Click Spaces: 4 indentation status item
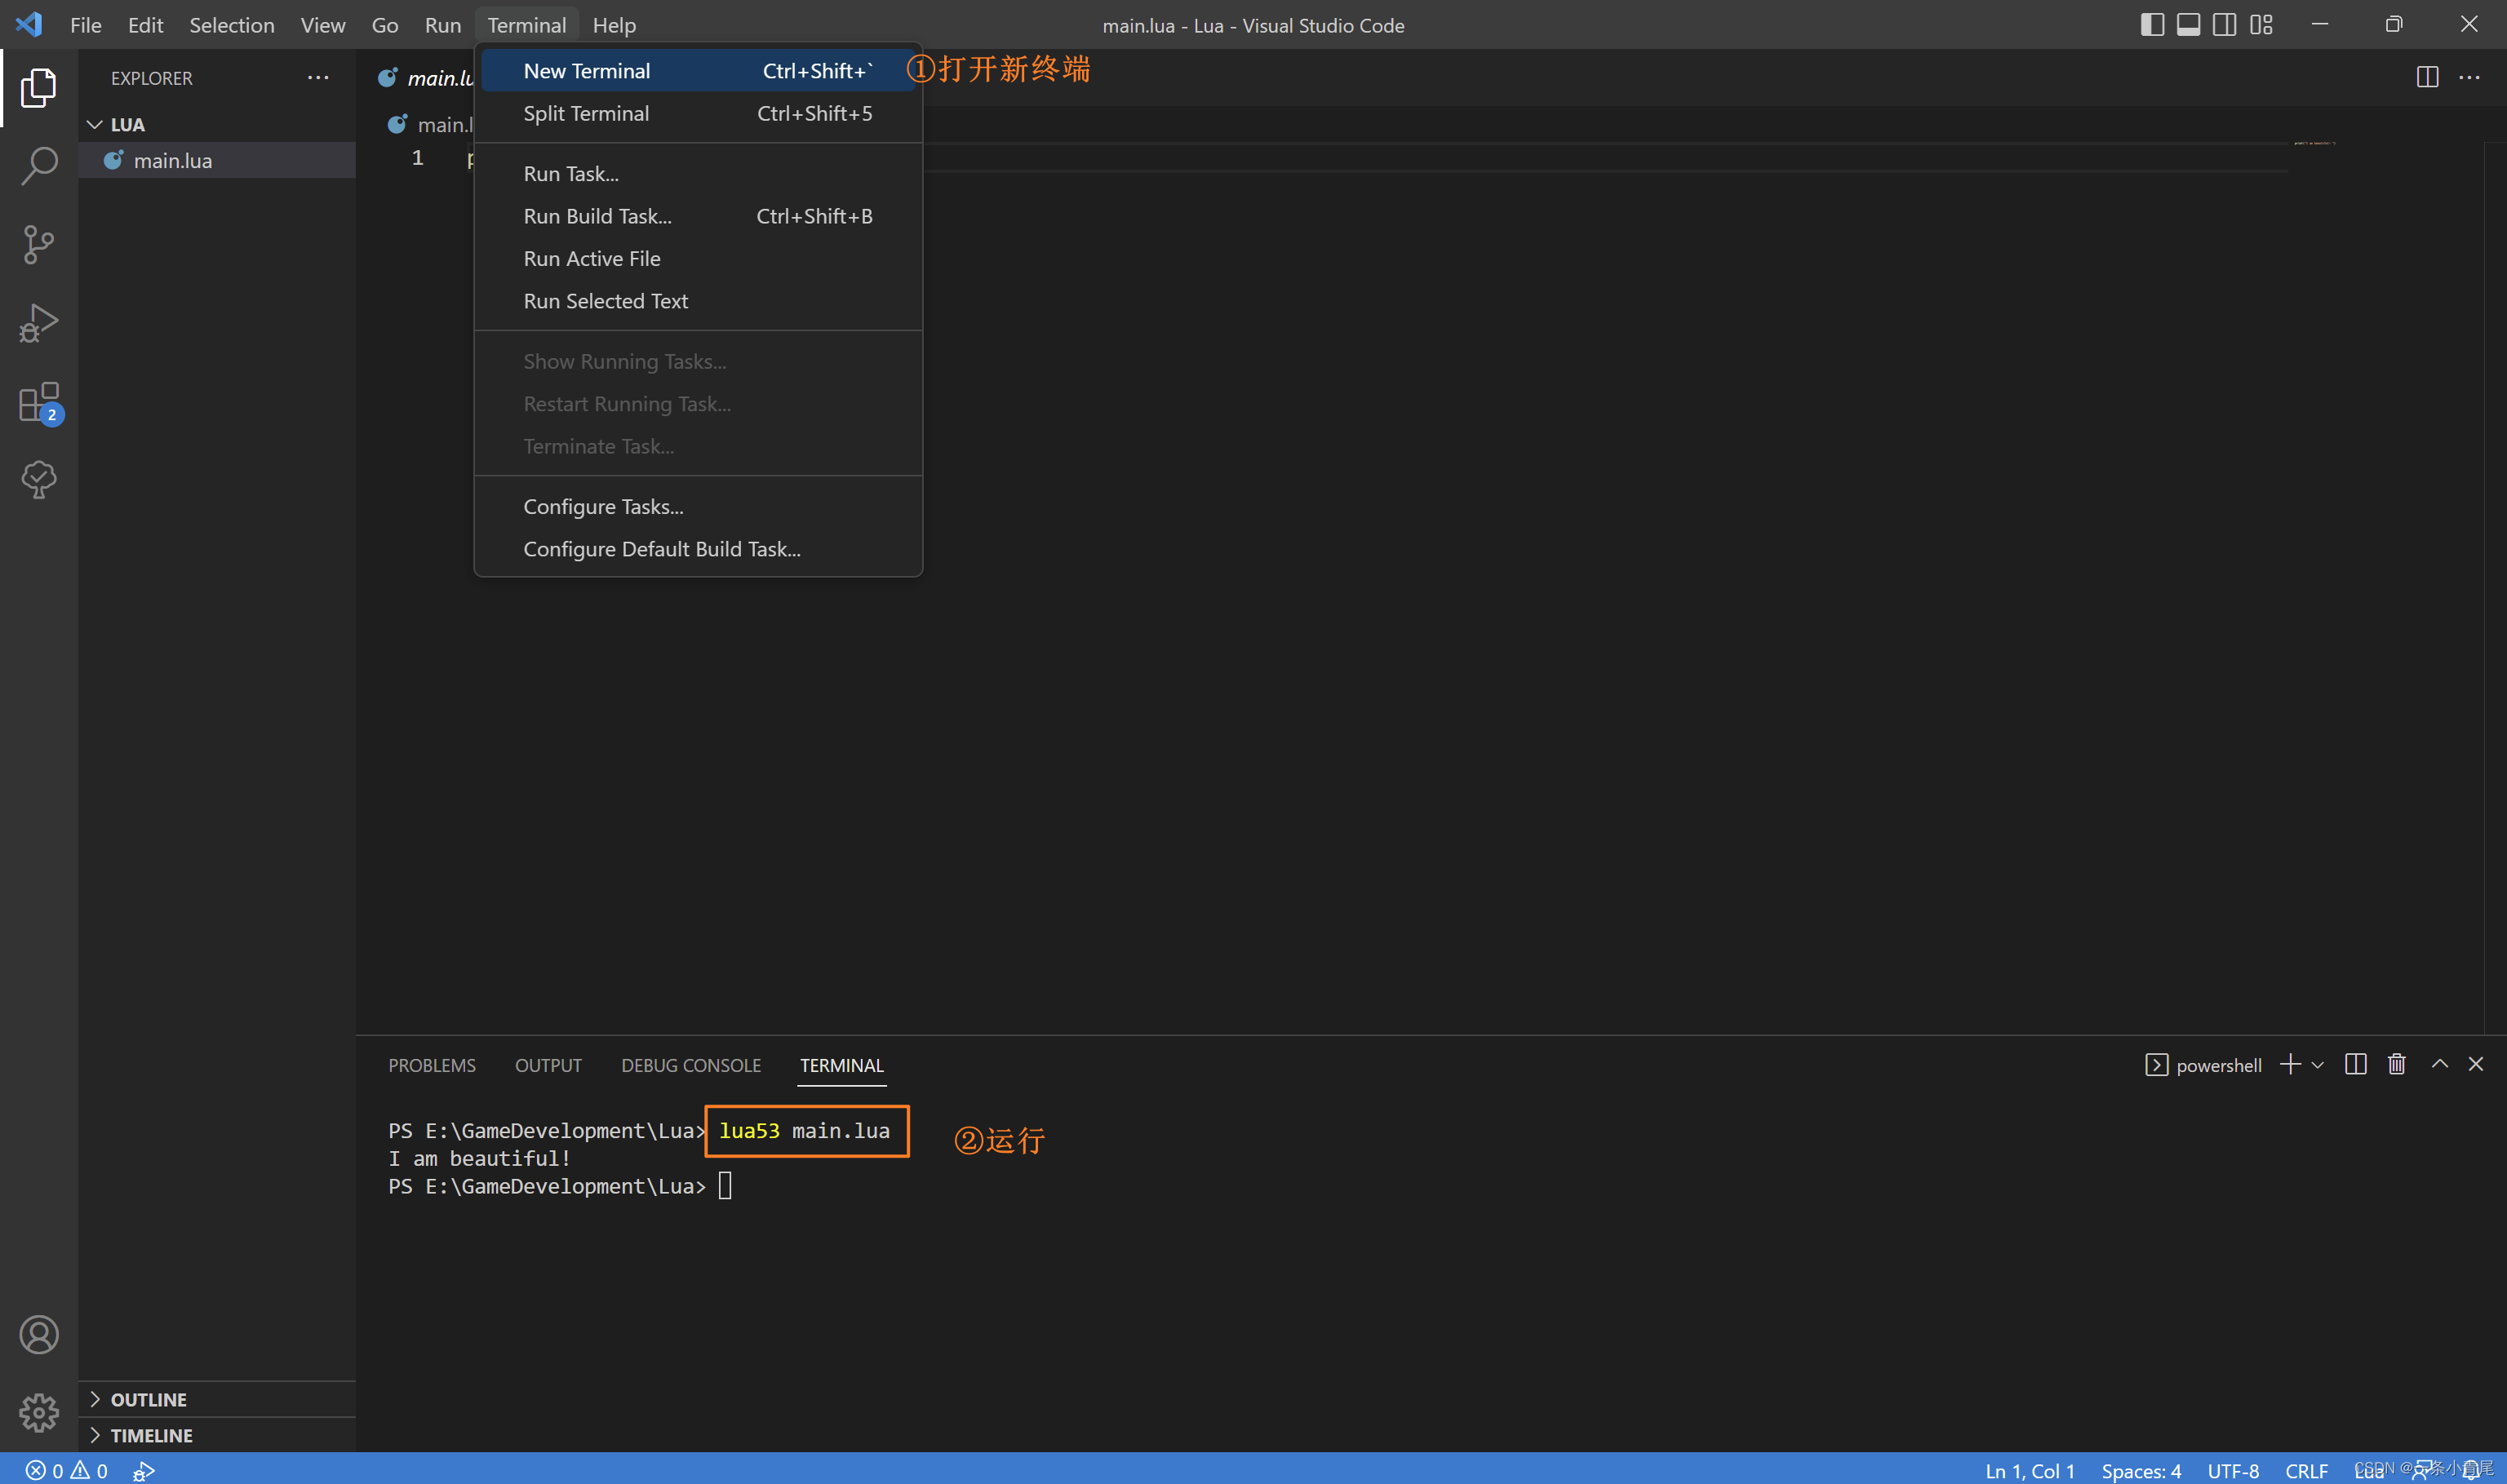The height and width of the screenshot is (1484, 2507). coord(2140,1470)
